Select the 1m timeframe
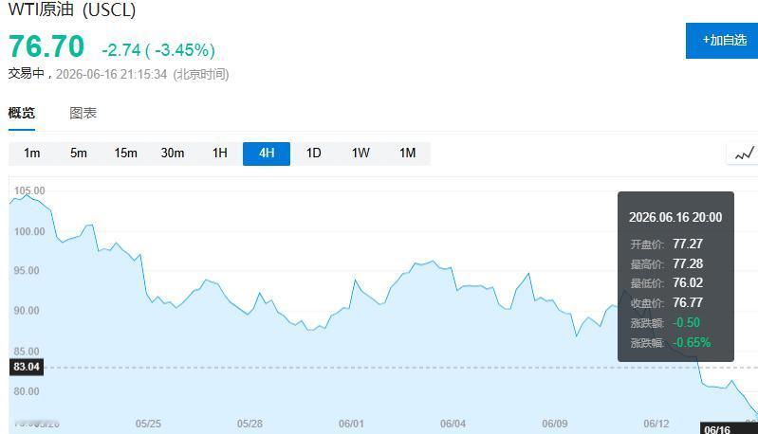Image resolution: width=758 pixels, height=434 pixels. pyautogui.click(x=32, y=154)
